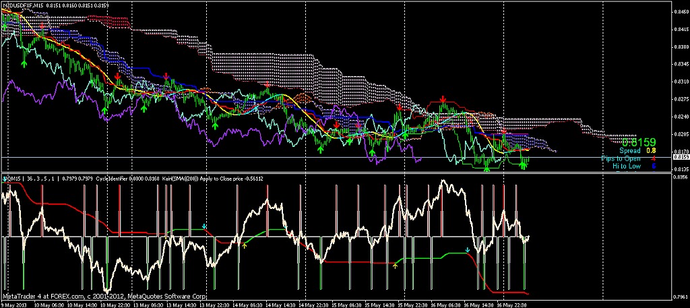This screenshot has height=308, width=690.
Task: Click the 10 May 22:30 time label
Action: coord(115,305)
